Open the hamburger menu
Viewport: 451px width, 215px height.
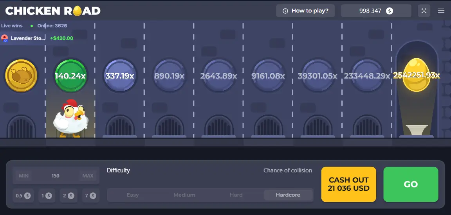(441, 11)
